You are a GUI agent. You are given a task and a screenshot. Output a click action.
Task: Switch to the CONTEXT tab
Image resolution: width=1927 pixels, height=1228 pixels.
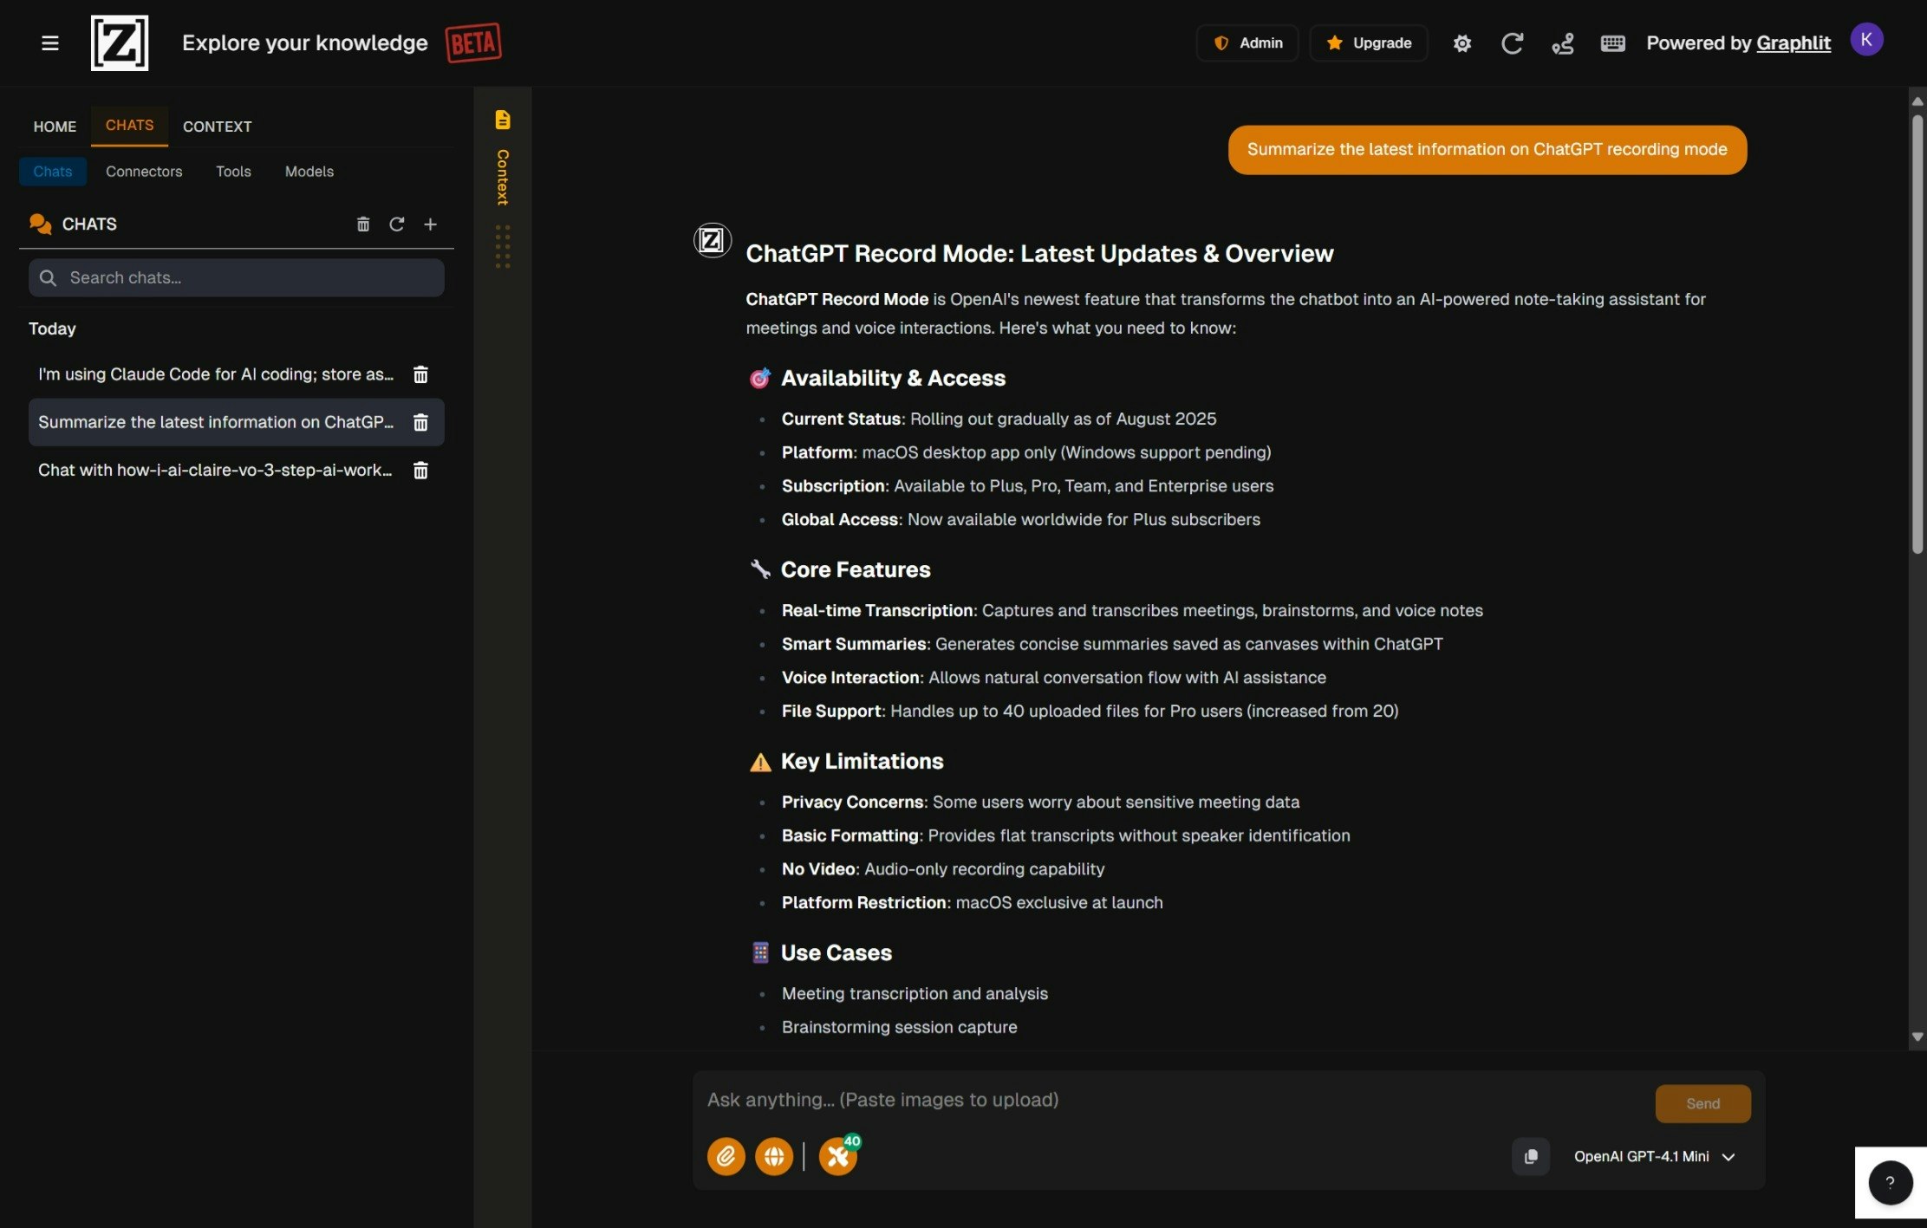tap(217, 127)
